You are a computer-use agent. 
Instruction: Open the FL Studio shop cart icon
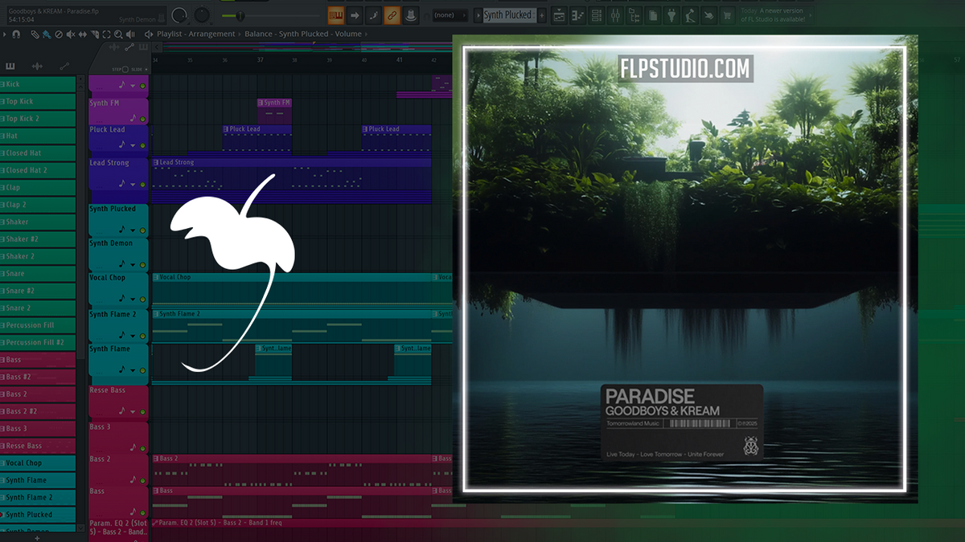point(727,14)
